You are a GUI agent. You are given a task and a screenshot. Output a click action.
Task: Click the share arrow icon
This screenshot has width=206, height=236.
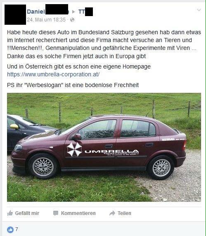coord(112,213)
